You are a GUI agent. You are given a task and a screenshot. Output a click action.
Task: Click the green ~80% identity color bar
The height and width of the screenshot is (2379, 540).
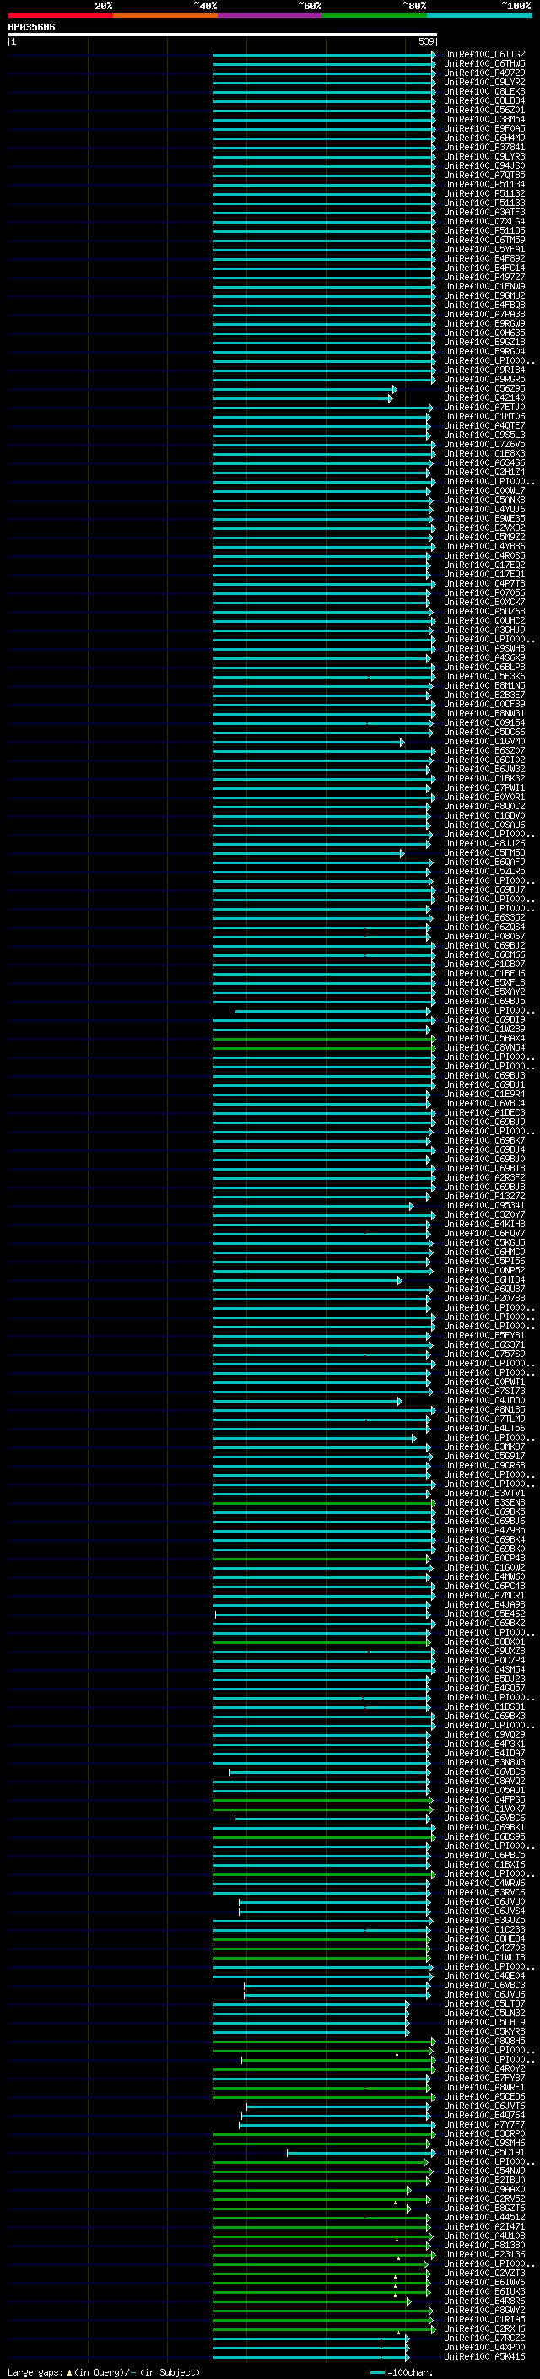(375, 15)
